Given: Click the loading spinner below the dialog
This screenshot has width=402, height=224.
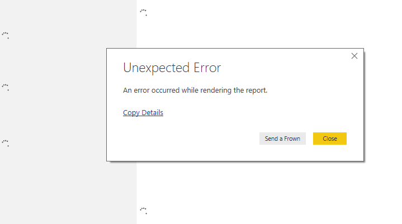Looking at the screenshot, I should 144,211.
